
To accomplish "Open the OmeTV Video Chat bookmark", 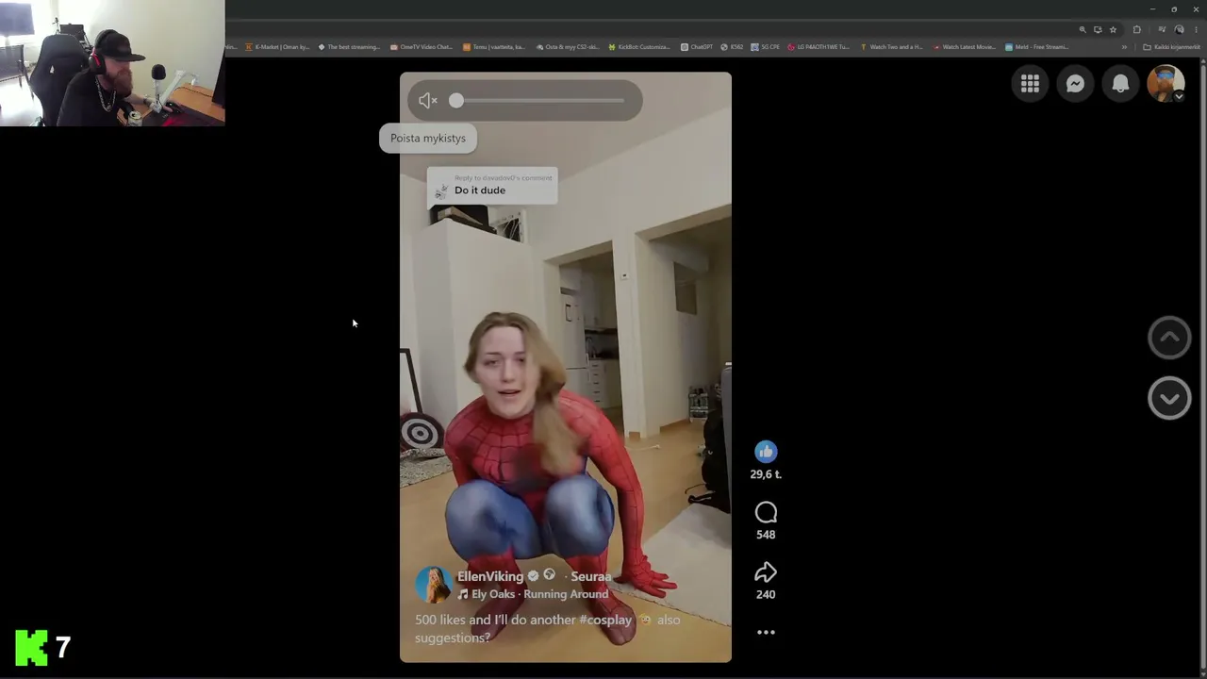I will pos(422,46).
